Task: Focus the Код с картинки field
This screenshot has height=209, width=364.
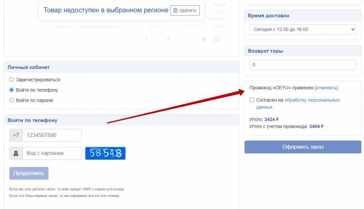Action: (x=52, y=153)
